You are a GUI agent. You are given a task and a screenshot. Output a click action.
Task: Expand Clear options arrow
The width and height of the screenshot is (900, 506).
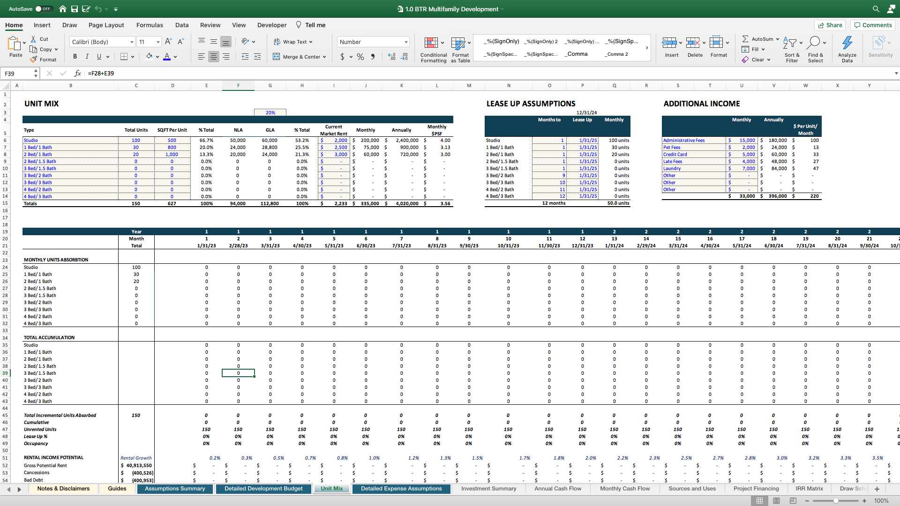click(769, 60)
